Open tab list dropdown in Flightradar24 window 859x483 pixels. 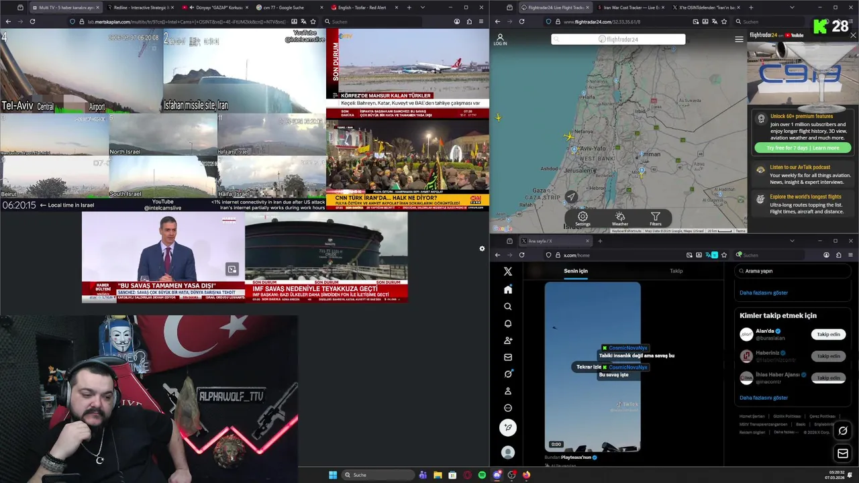coord(792,7)
